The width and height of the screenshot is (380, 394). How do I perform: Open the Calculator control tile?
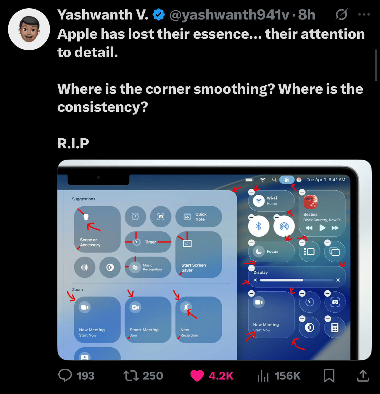(x=335, y=327)
